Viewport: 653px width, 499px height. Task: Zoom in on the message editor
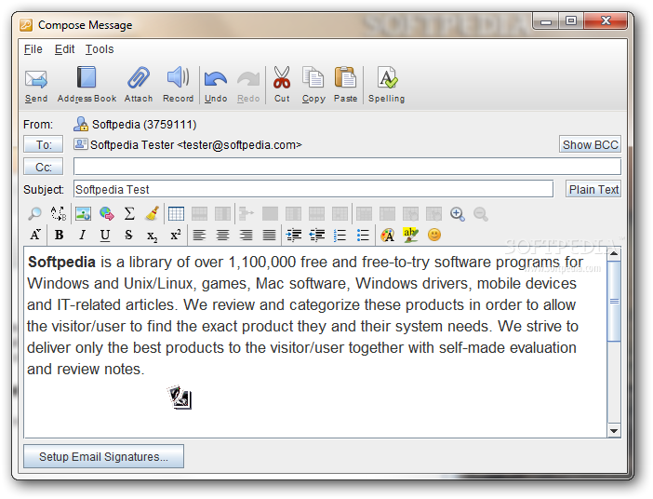coord(458,214)
